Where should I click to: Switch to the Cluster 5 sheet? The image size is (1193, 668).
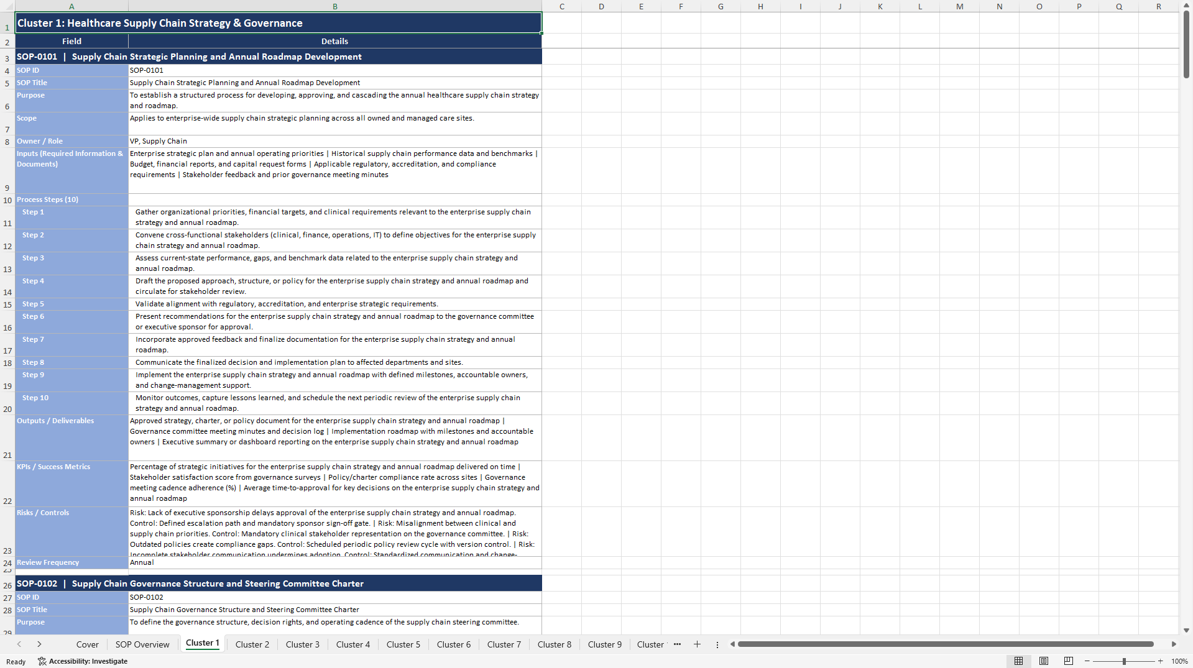(x=403, y=644)
